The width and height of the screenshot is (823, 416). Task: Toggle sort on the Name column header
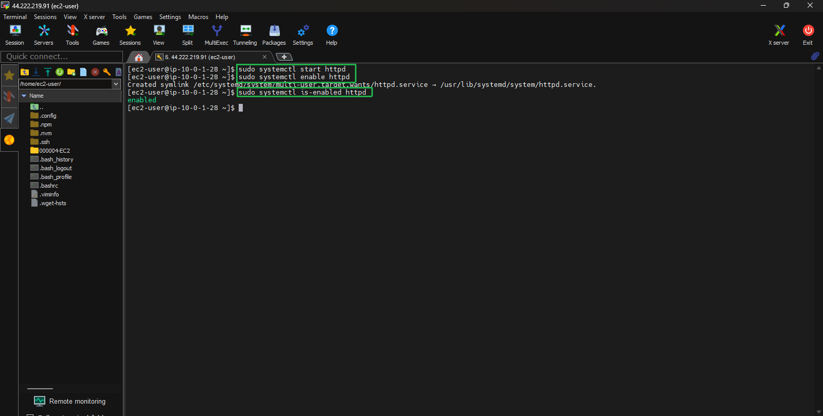[x=70, y=96]
